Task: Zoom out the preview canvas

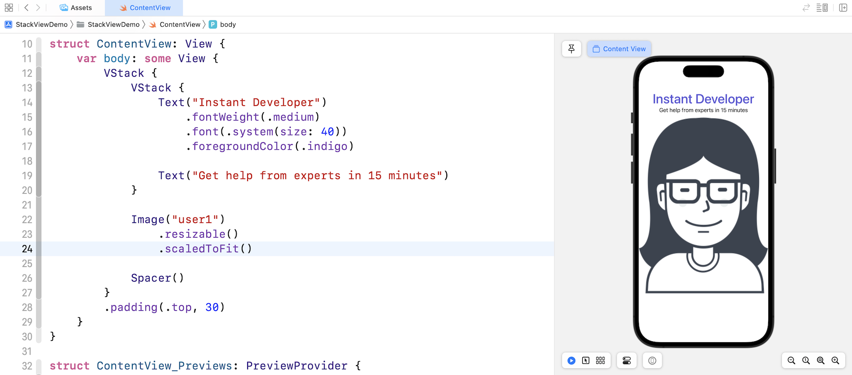Action: point(791,361)
